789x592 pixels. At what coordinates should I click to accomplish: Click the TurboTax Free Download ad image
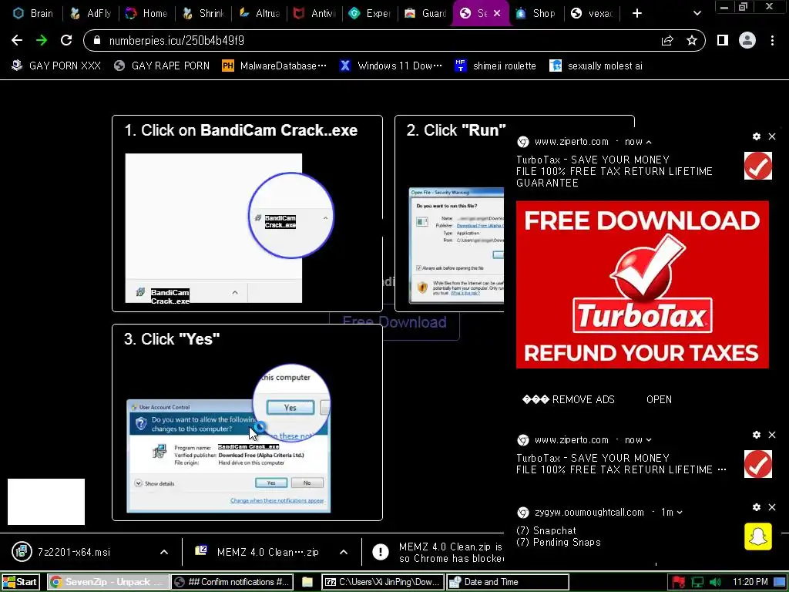coord(643,284)
